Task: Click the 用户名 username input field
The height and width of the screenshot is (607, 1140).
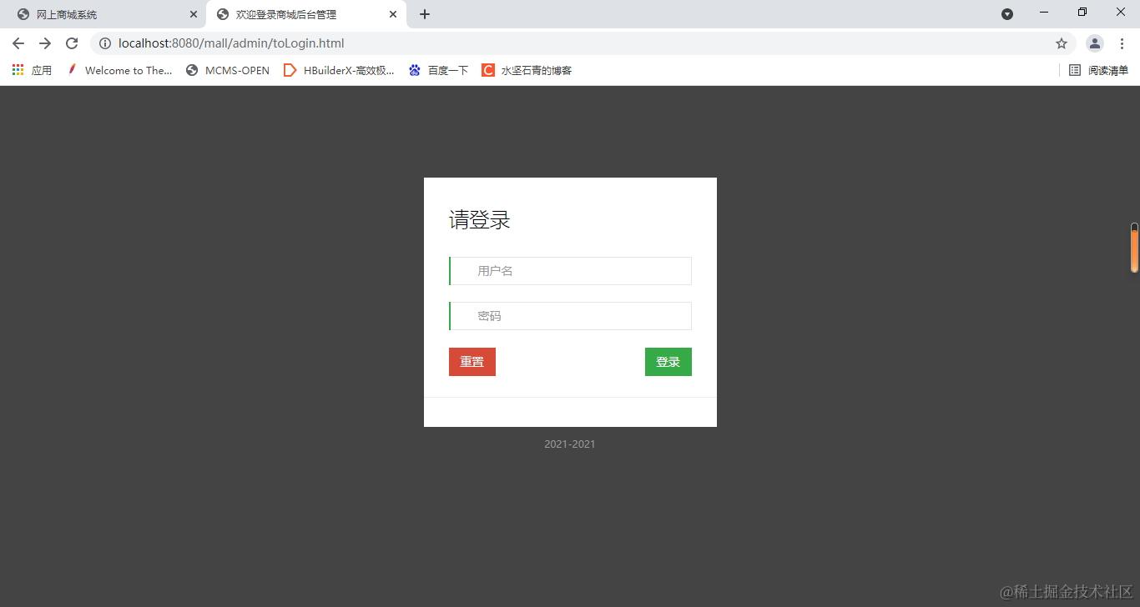Action: 570,270
